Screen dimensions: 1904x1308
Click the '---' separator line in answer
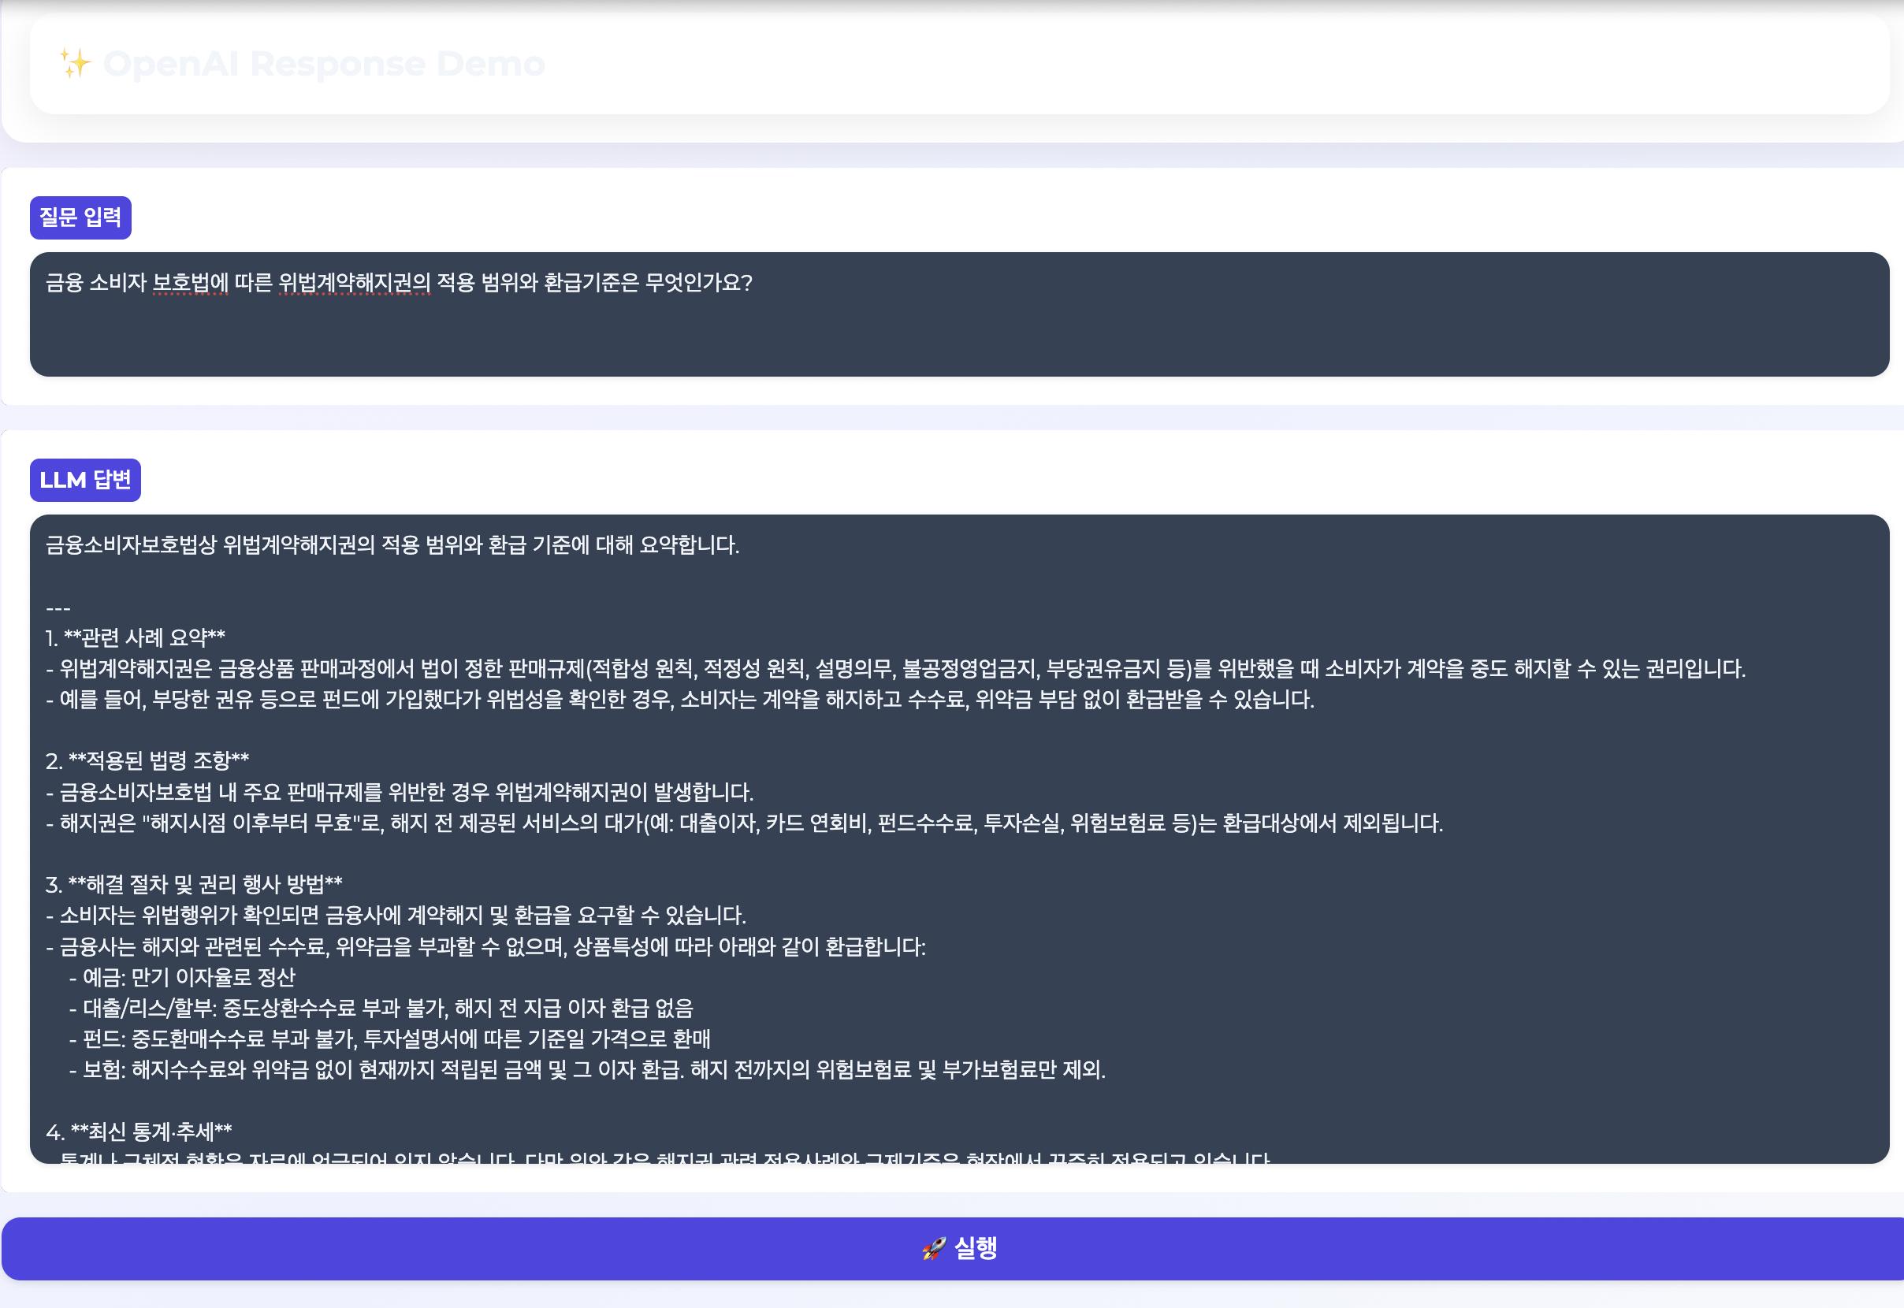[x=58, y=608]
